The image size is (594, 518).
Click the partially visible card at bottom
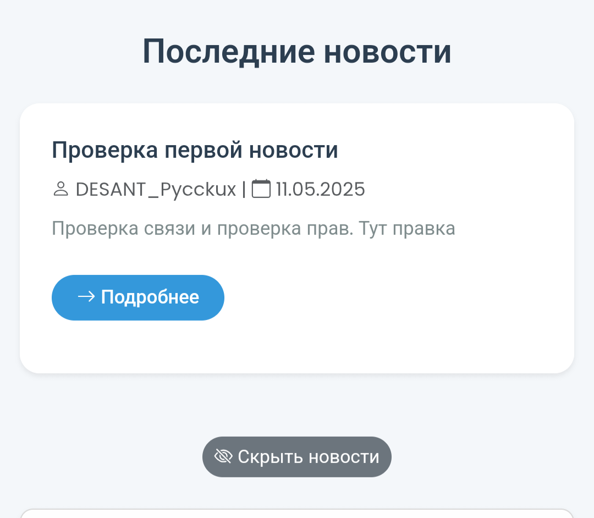tap(297, 514)
